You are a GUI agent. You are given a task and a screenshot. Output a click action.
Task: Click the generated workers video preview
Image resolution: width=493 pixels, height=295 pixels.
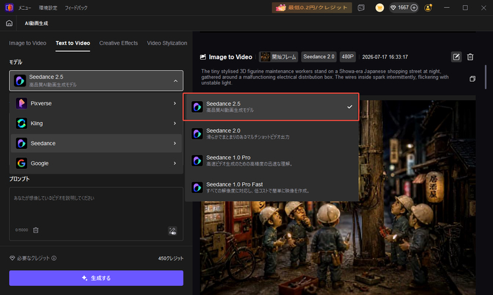coord(338,197)
